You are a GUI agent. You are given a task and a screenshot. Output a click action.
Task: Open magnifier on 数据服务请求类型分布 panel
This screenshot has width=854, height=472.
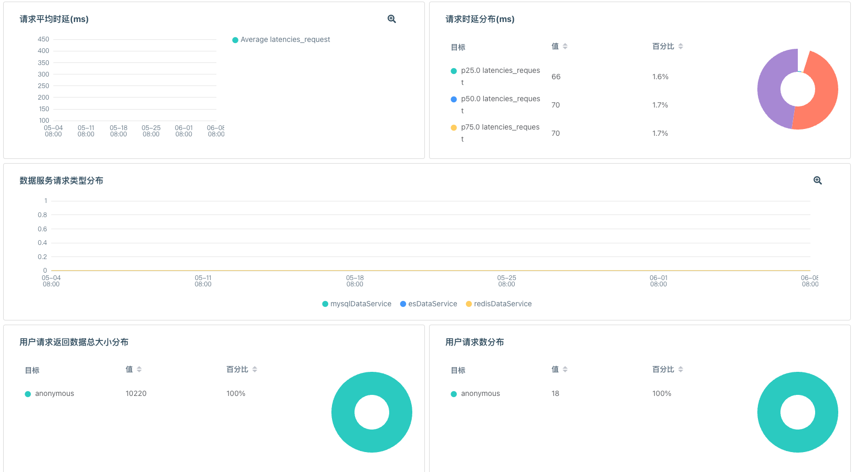point(818,180)
